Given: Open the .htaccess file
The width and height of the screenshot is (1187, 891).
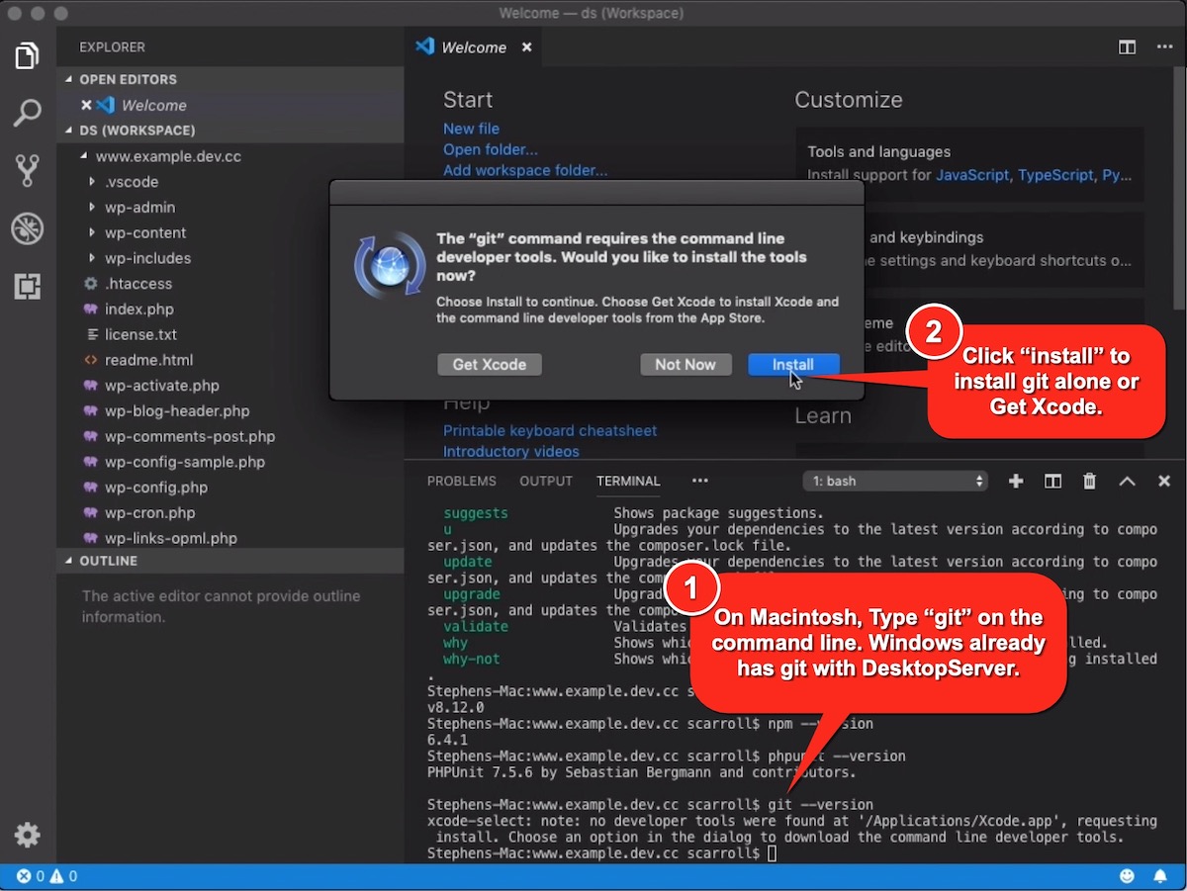Looking at the screenshot, I should (138, 284).
